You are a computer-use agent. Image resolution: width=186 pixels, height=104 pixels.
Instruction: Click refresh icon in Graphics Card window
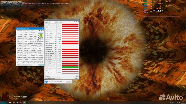click(x=41, y=31)
